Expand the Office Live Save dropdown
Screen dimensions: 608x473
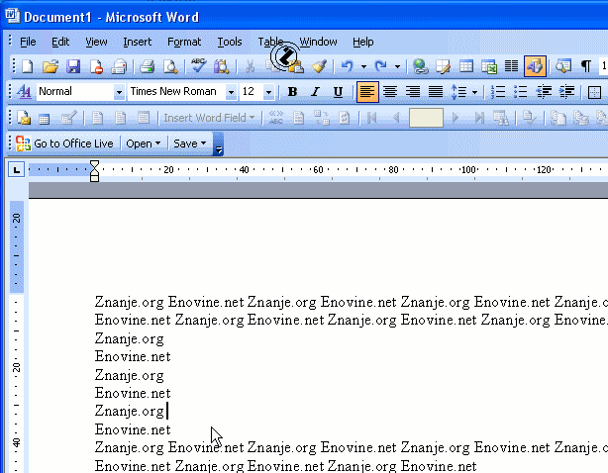coord(189,143)
